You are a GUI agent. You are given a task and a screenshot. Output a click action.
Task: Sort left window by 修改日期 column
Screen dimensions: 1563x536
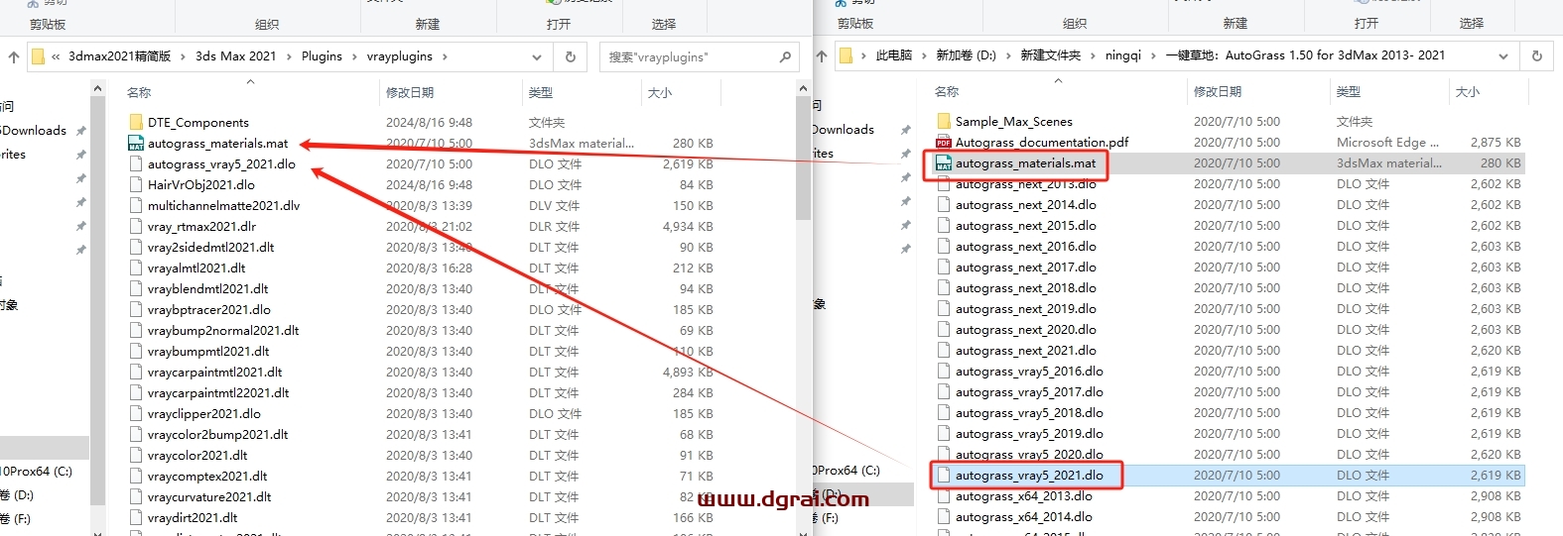pos(410,92)
